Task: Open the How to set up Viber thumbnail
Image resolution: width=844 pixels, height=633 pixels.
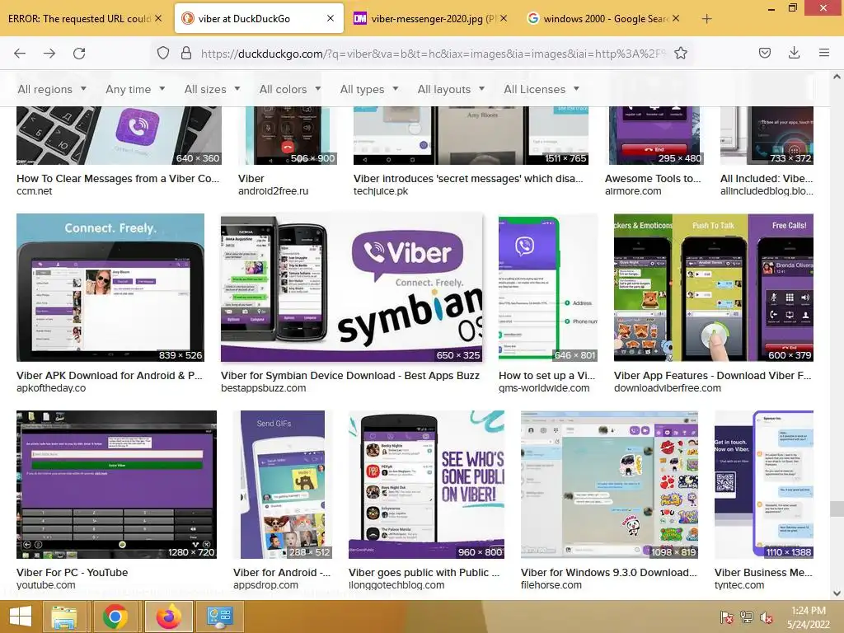Action: 548,288
